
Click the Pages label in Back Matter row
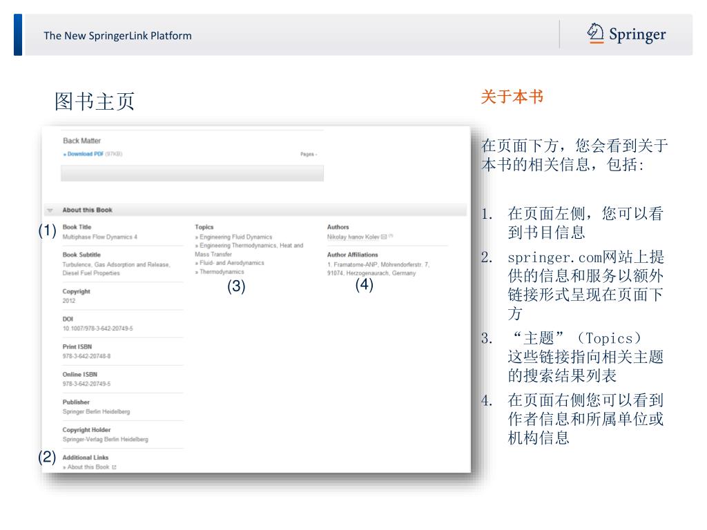pos(309,155)
